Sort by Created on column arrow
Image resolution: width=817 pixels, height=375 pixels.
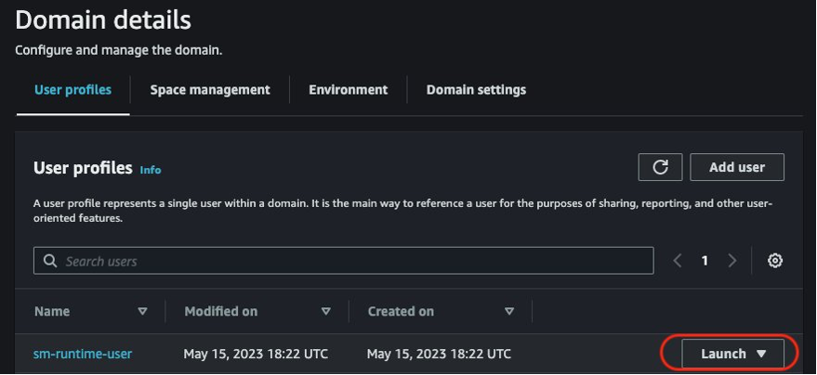(509, 312)
